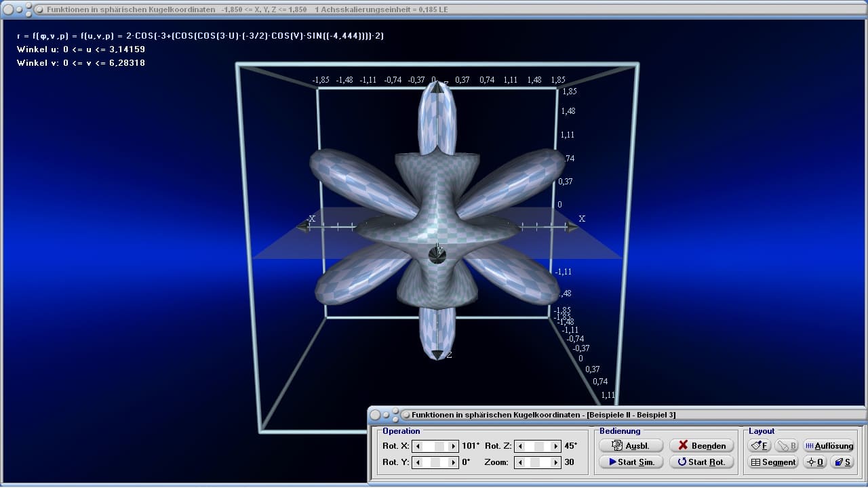868x488 pixels.
Task: Click the control panel title bar
Action: (617, 414)
